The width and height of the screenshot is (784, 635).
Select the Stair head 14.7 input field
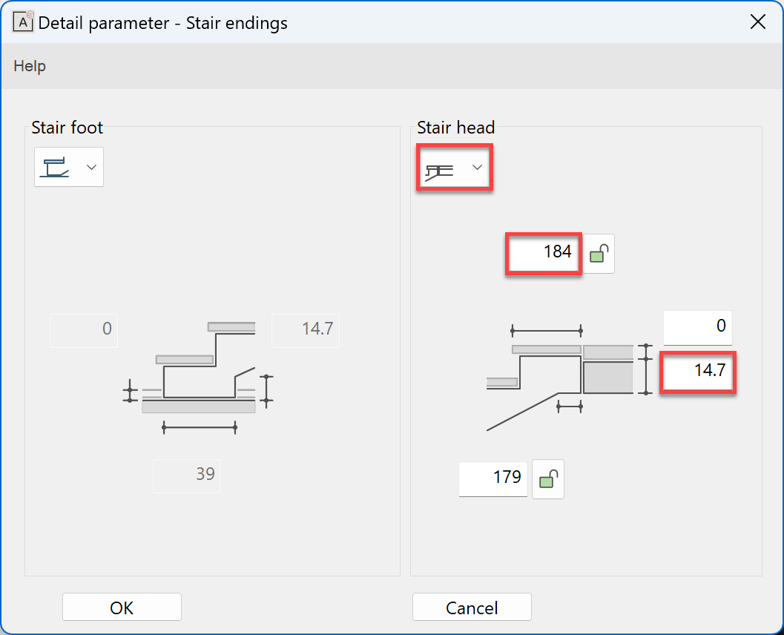[697, 372]
